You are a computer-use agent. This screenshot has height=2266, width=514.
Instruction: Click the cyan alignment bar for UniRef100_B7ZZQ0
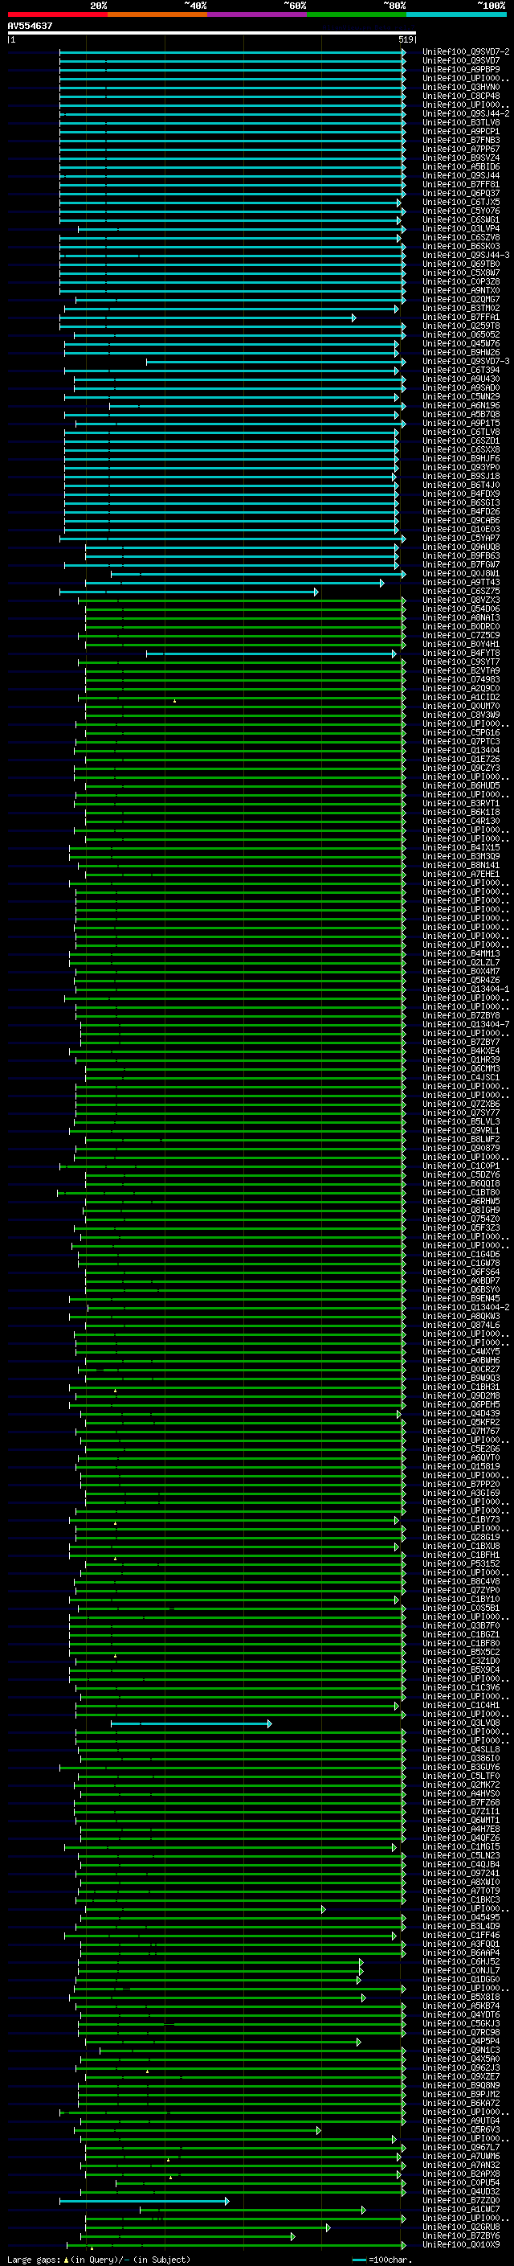click(x=144, y=2202)
